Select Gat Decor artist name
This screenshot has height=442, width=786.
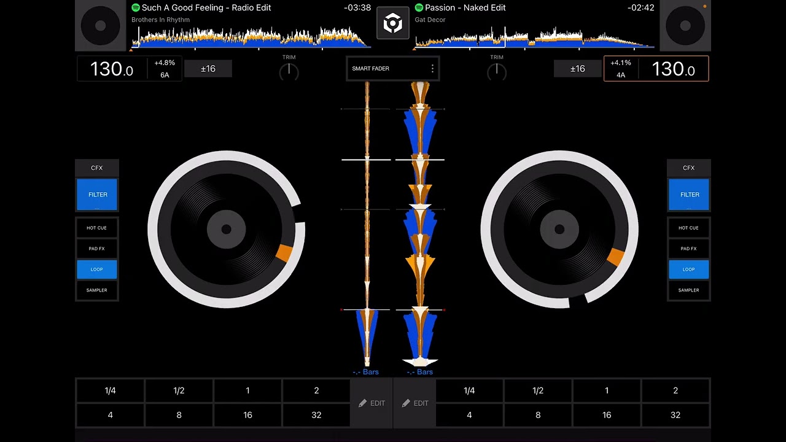tap(430, 20)
